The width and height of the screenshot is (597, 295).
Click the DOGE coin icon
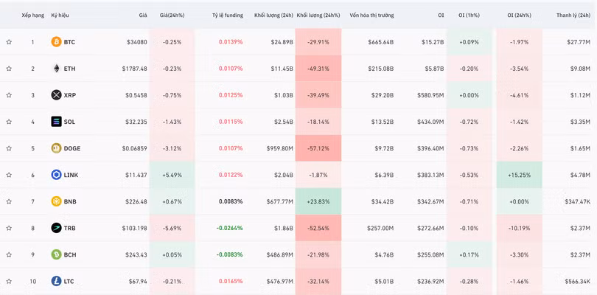point(56,148)
